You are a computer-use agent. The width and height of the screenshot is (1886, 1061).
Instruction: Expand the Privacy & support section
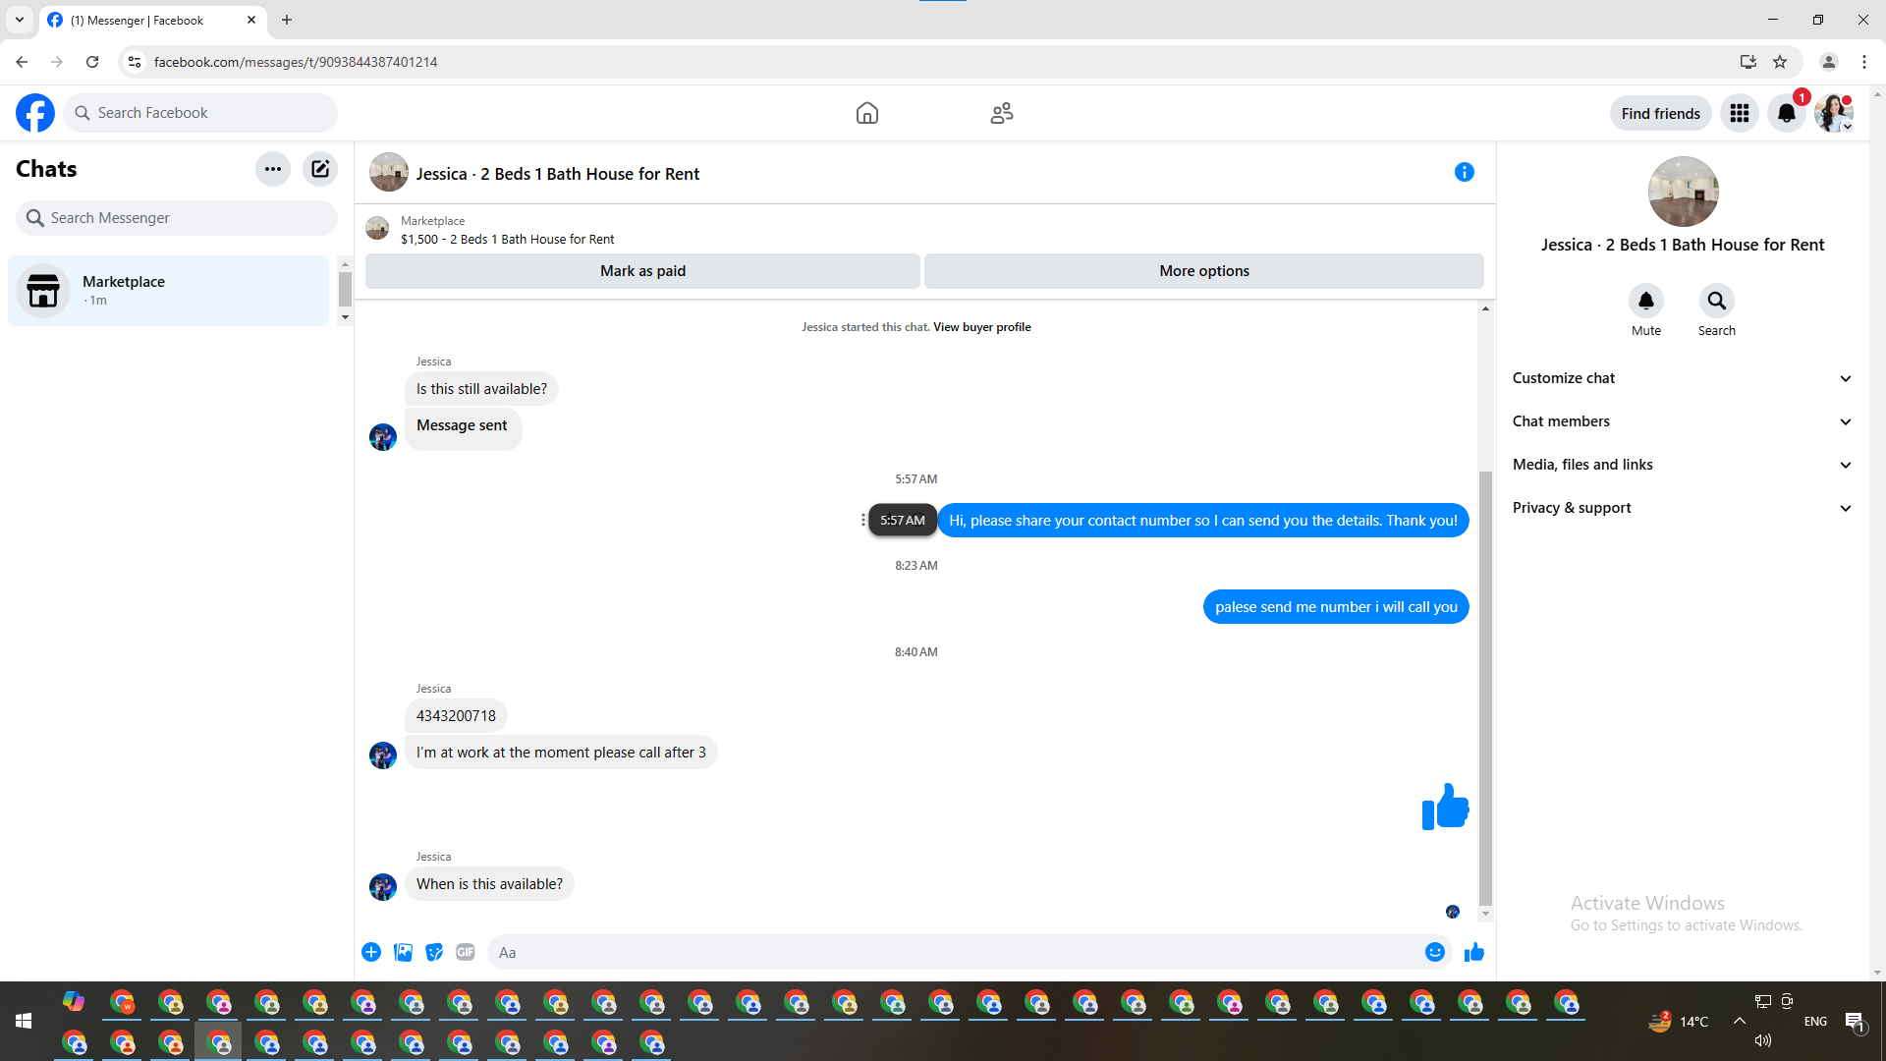[1682, 508]
